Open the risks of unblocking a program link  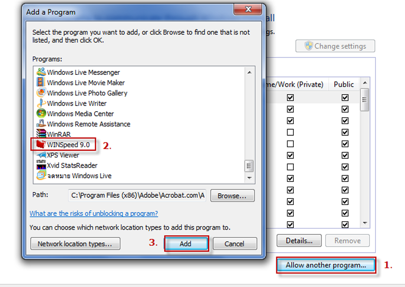[94, 213]
